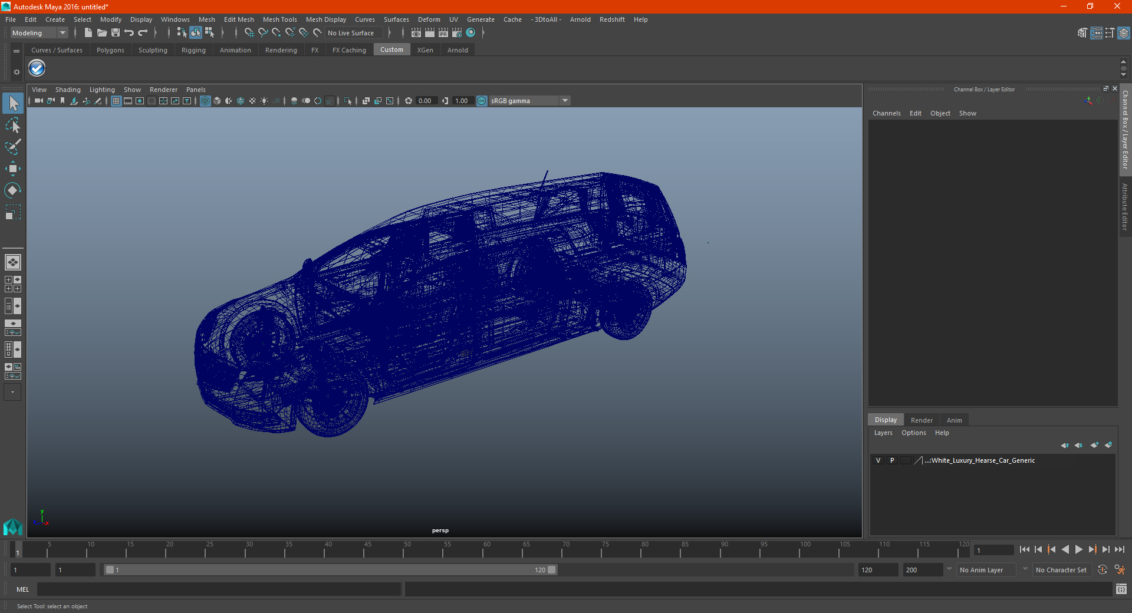
Task: Switch to the Anim layer tab
Action: (954, 420)
